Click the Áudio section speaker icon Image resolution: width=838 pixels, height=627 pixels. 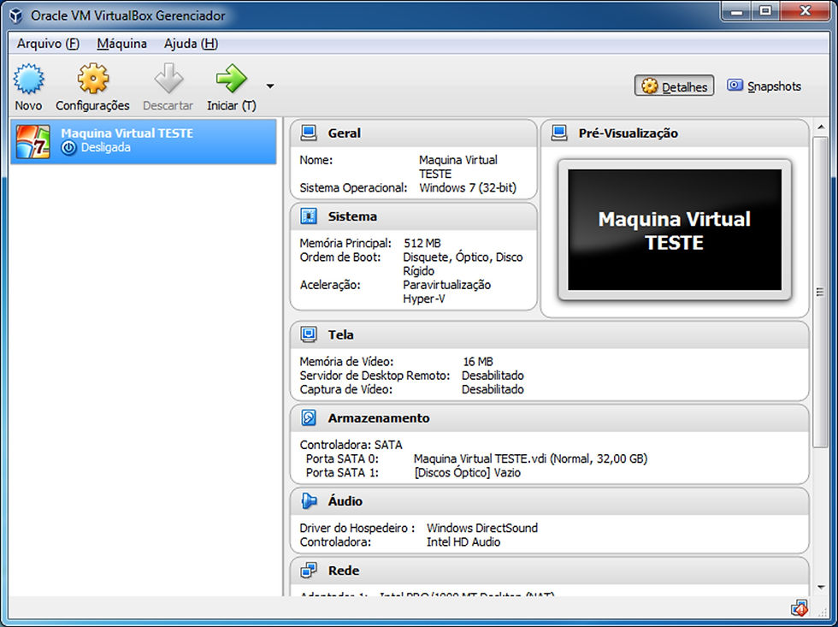(309, 501)
